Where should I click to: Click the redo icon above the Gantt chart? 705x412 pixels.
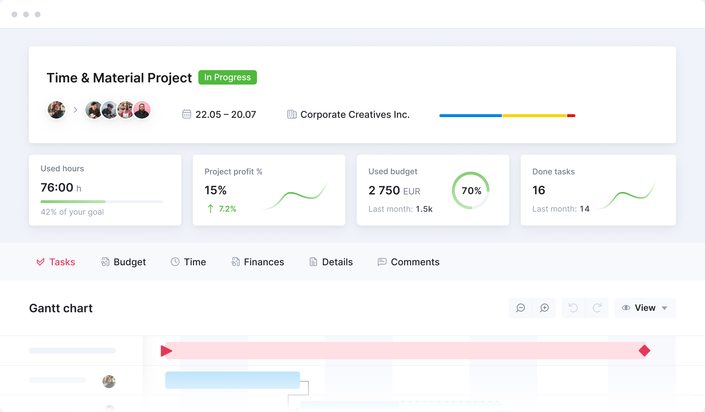click(597, 308)
